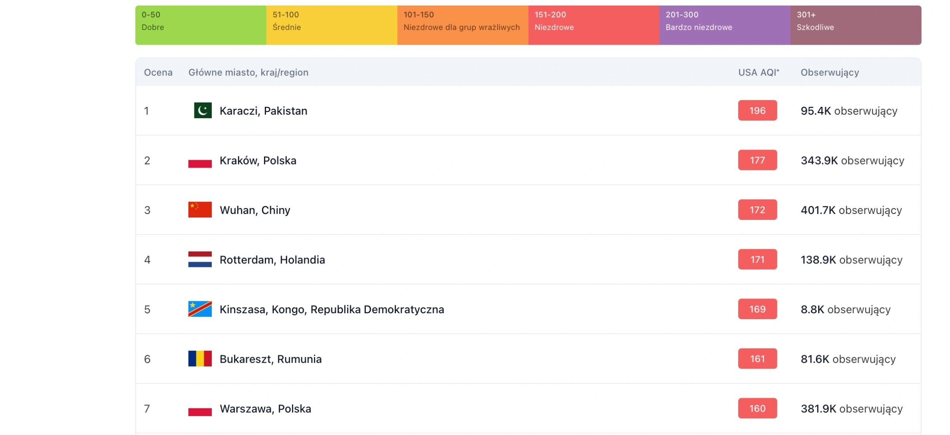
Task: Click the AQI badge showing 169
Action: (x=757, y=309)
